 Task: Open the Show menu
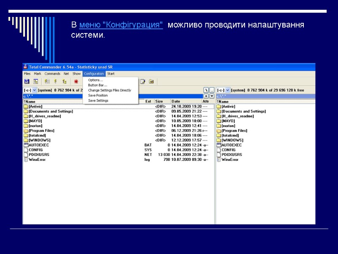[76, 74]
